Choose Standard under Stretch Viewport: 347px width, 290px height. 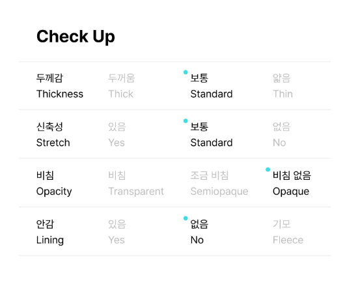point(212,135)
